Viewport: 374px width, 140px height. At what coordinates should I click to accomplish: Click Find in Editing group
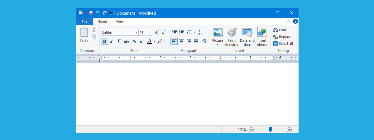pos(280,30)
